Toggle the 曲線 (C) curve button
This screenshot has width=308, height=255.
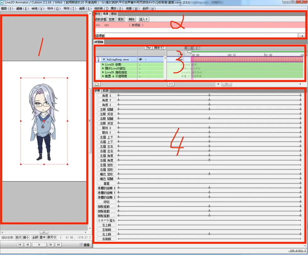pyautogui.click(x=159, y=47)
